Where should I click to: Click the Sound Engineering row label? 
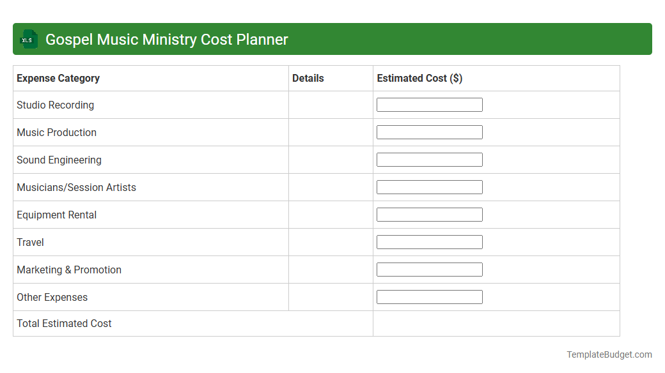point(59,160)
